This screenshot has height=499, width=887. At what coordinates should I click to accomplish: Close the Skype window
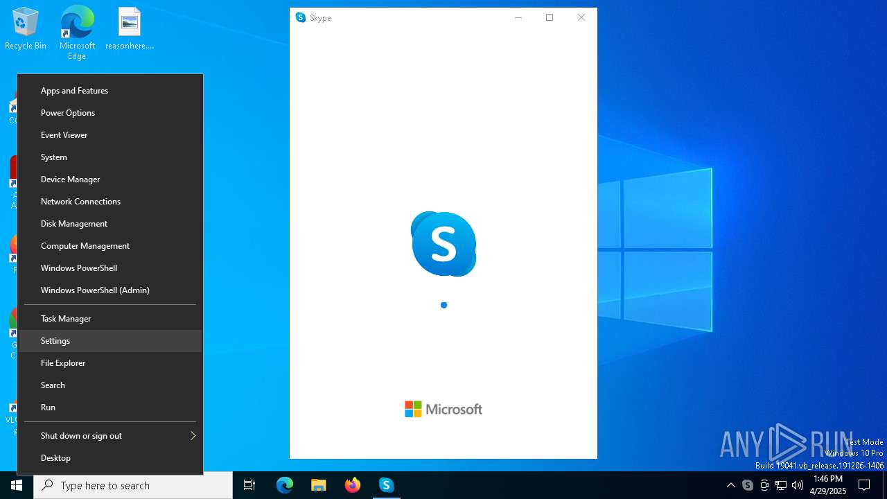click(x=581, y=17)
